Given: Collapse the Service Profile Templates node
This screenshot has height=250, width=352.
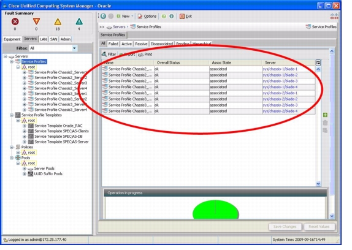Looking at the screenshot, I should point(12,115).
